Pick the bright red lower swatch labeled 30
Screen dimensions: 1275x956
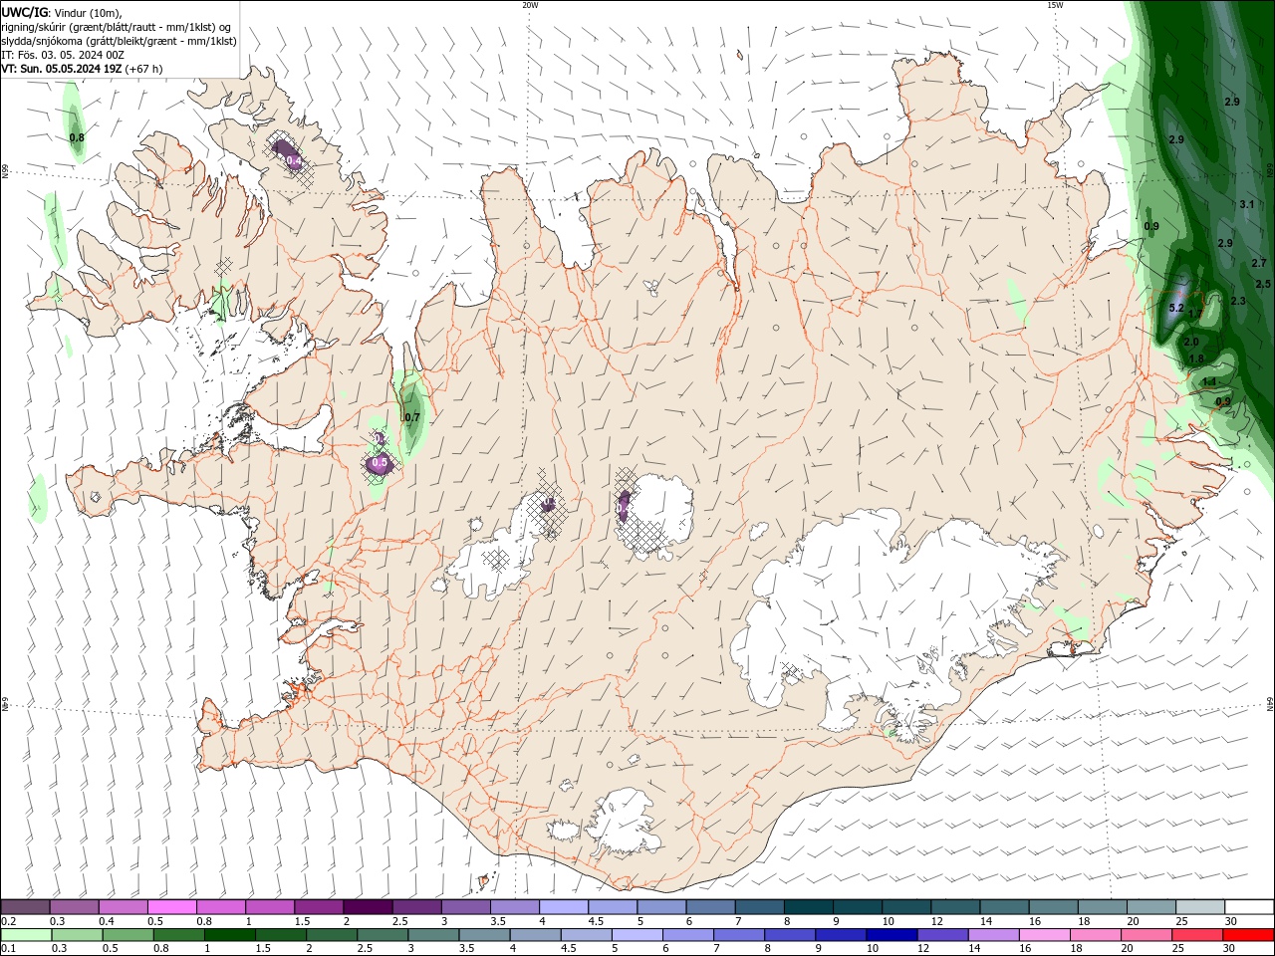coord(1246,934)
